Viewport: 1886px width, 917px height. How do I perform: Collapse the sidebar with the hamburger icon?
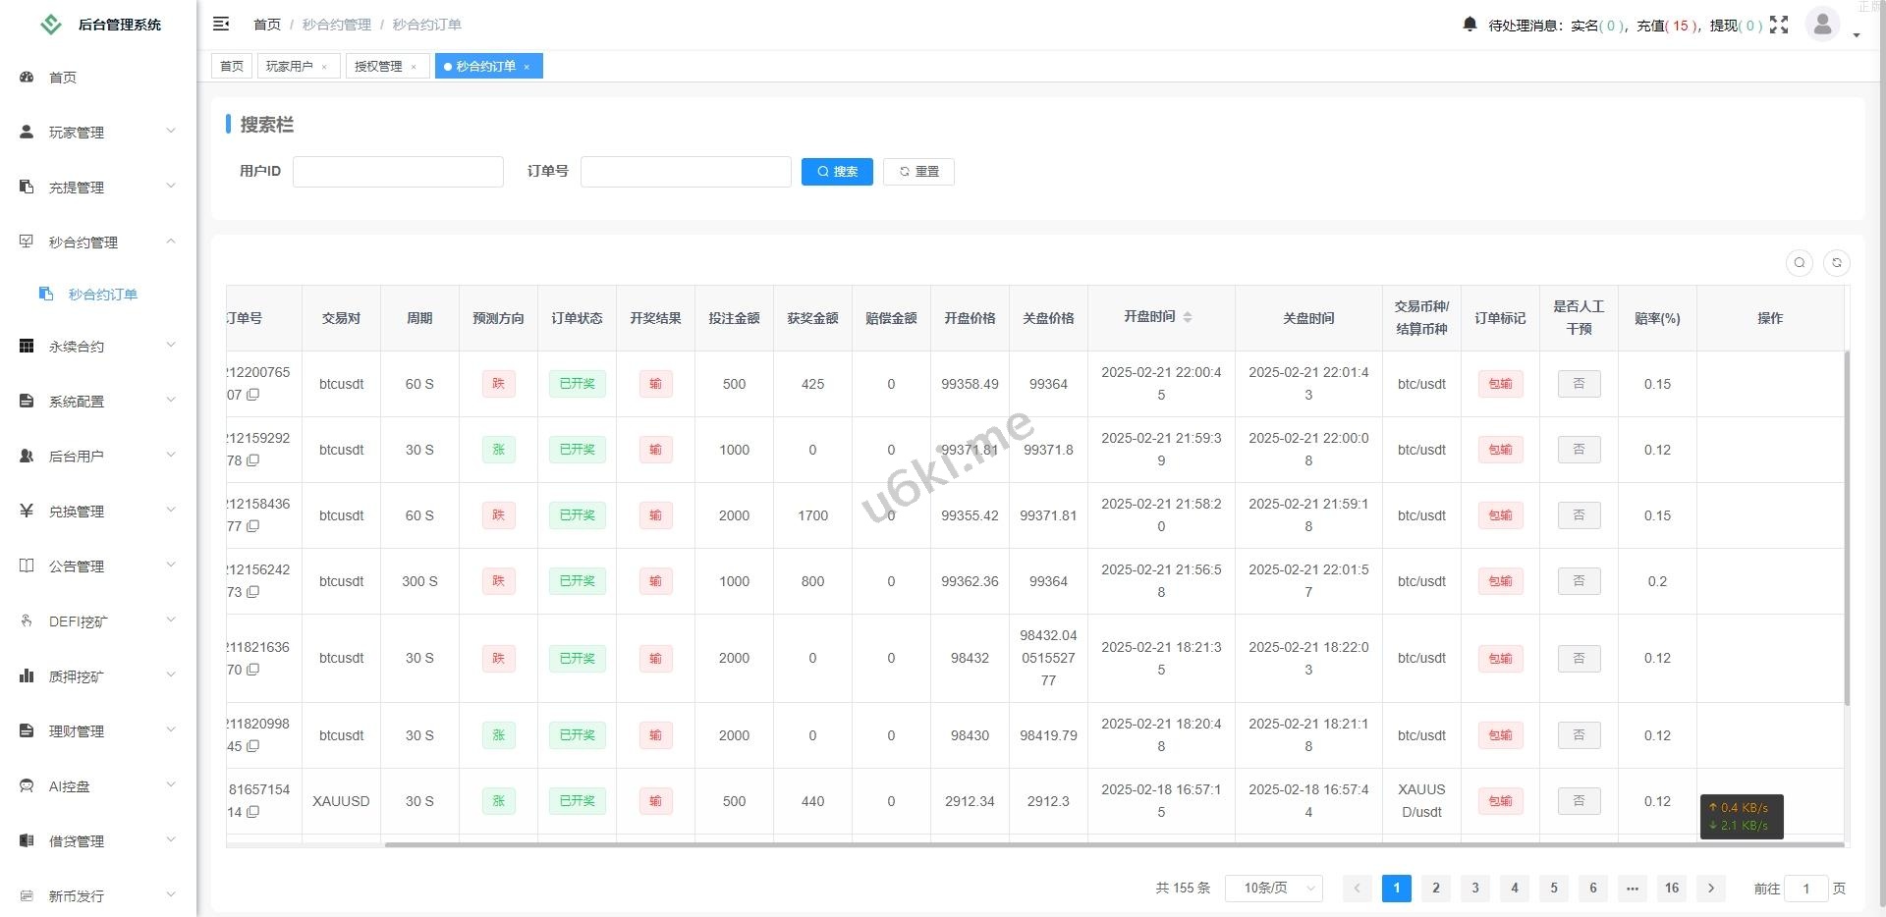[221, 24]
